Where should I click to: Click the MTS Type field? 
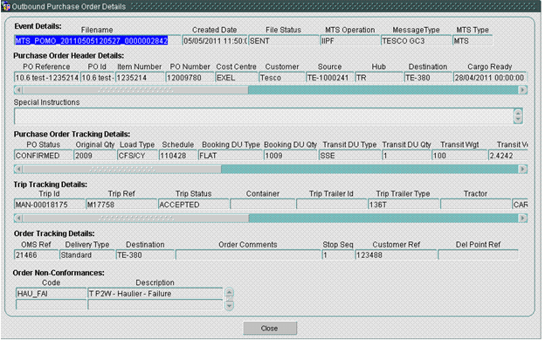[473, 41]
